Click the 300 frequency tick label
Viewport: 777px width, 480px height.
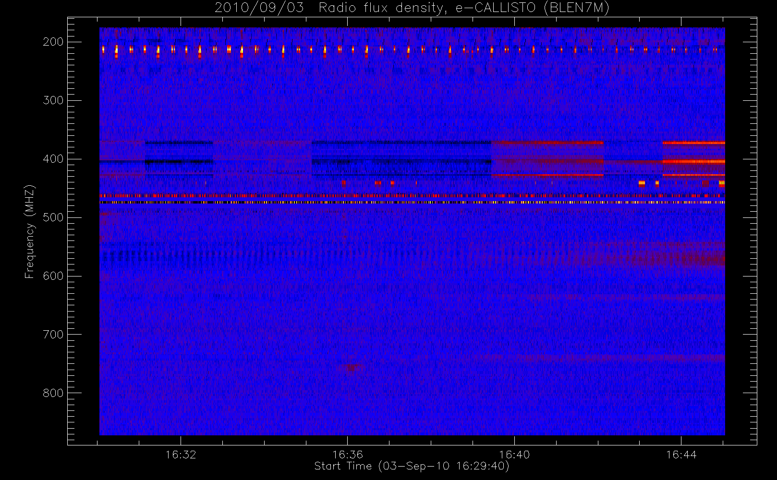53,100
